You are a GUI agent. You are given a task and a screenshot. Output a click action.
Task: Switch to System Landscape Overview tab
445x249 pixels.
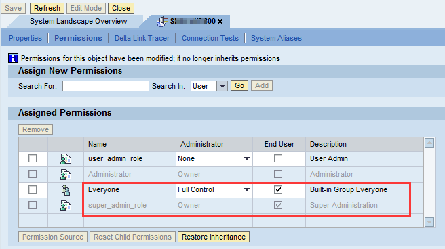[x=78, y=21]
